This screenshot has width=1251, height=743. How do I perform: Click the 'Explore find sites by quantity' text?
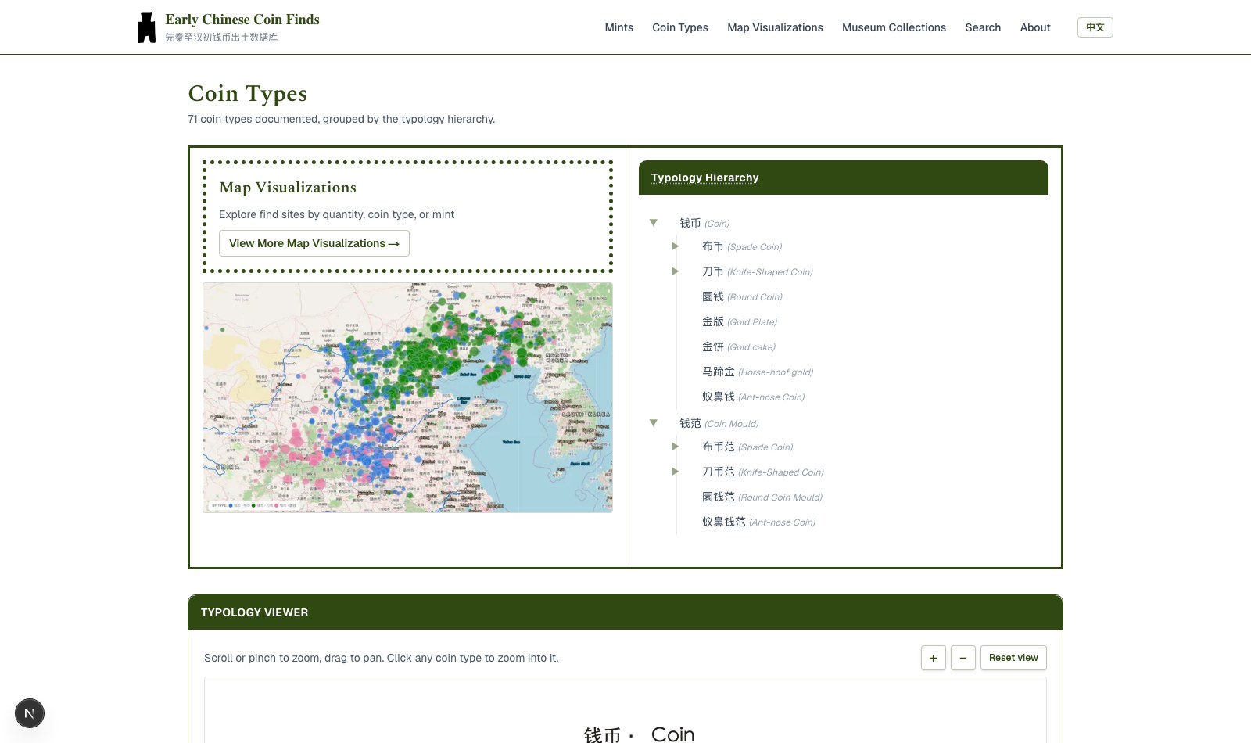(x=336, y=214)
